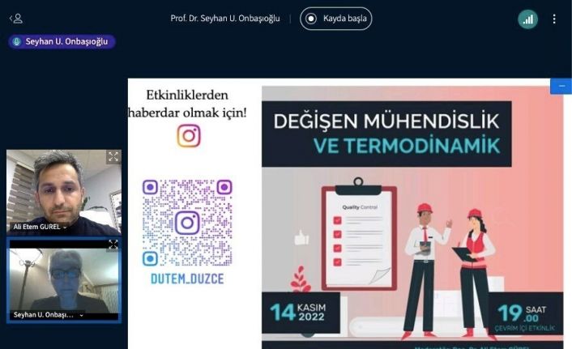
Task: Click the Değişen Mühendislik ve Termodinamik poster title
Action: [x=386, y=134]
